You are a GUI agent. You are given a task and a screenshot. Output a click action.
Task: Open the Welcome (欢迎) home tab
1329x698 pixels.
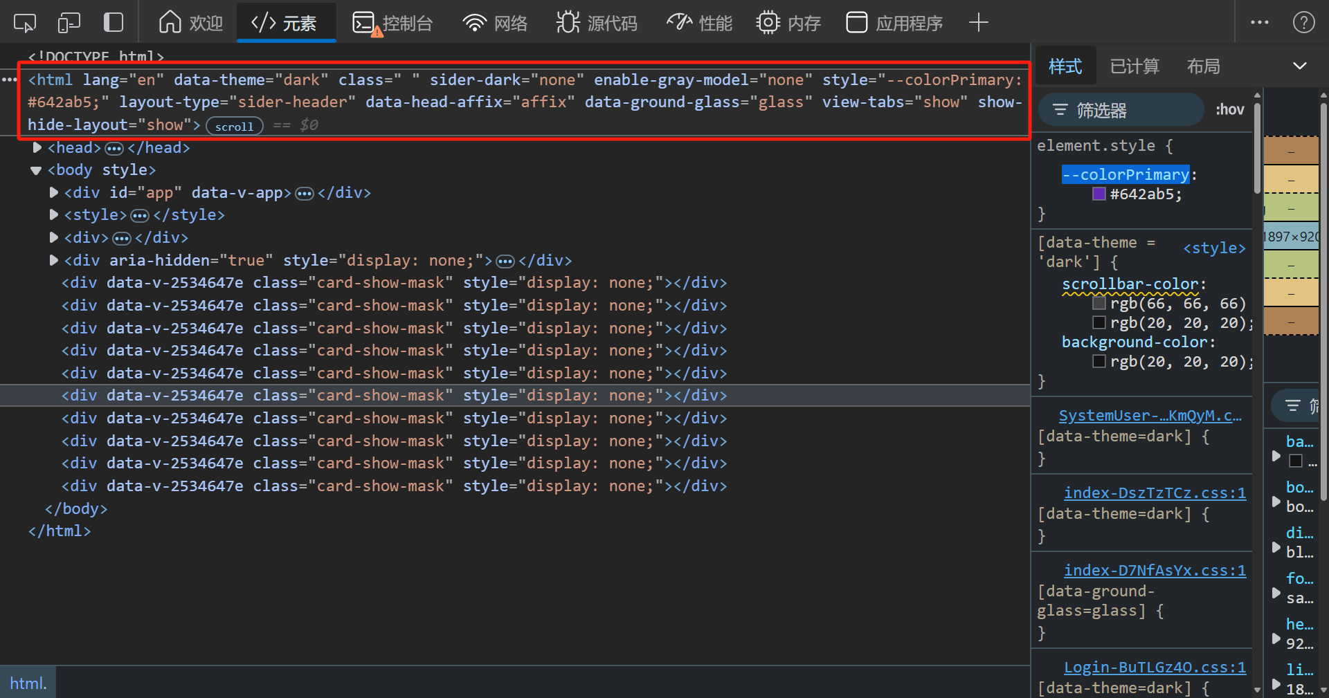point(191,23)
